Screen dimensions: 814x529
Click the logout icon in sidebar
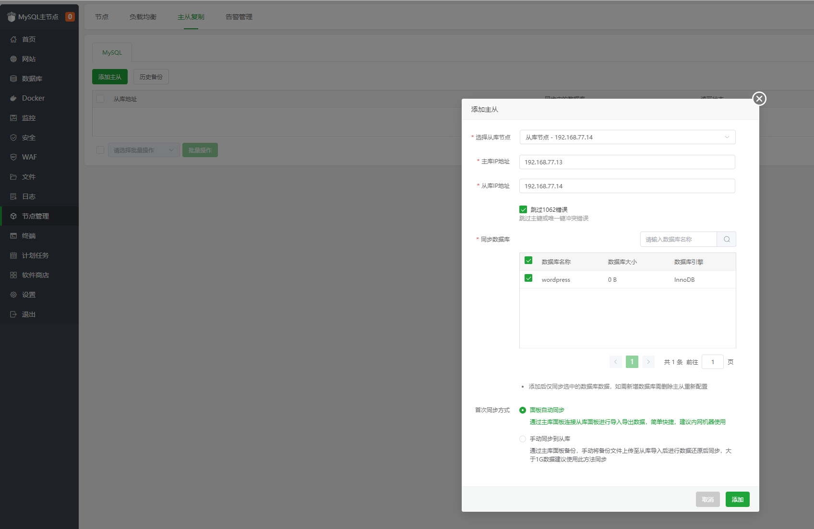pos(13,314)
